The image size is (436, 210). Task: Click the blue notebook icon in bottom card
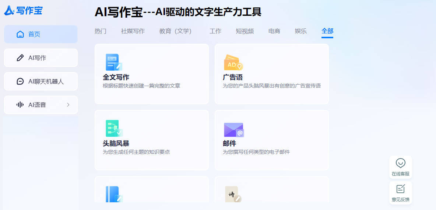tap(113, 194)
